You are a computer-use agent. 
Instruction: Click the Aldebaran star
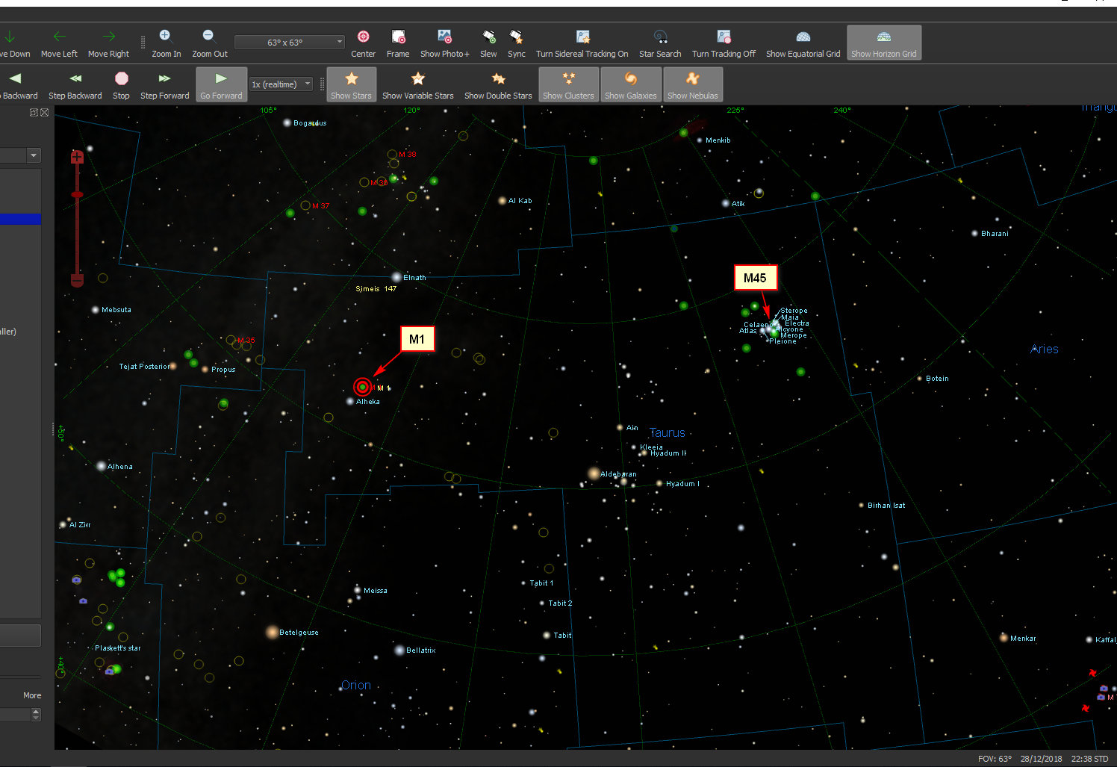click(x=594, y=473)
